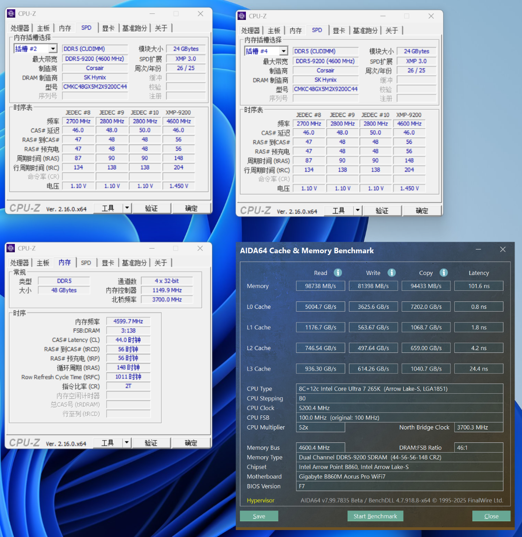Image resolution: width=522 pixels, height=537 pixels.
Task: Open 处理器 tab in memory CPU-Z window
Action: point(19,262)
